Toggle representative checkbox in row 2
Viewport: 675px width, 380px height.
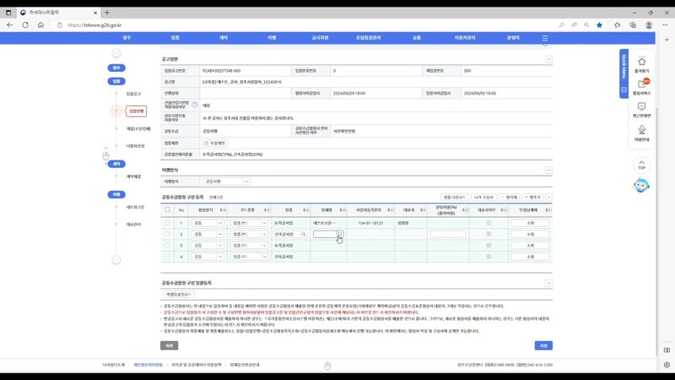point(489,234)
